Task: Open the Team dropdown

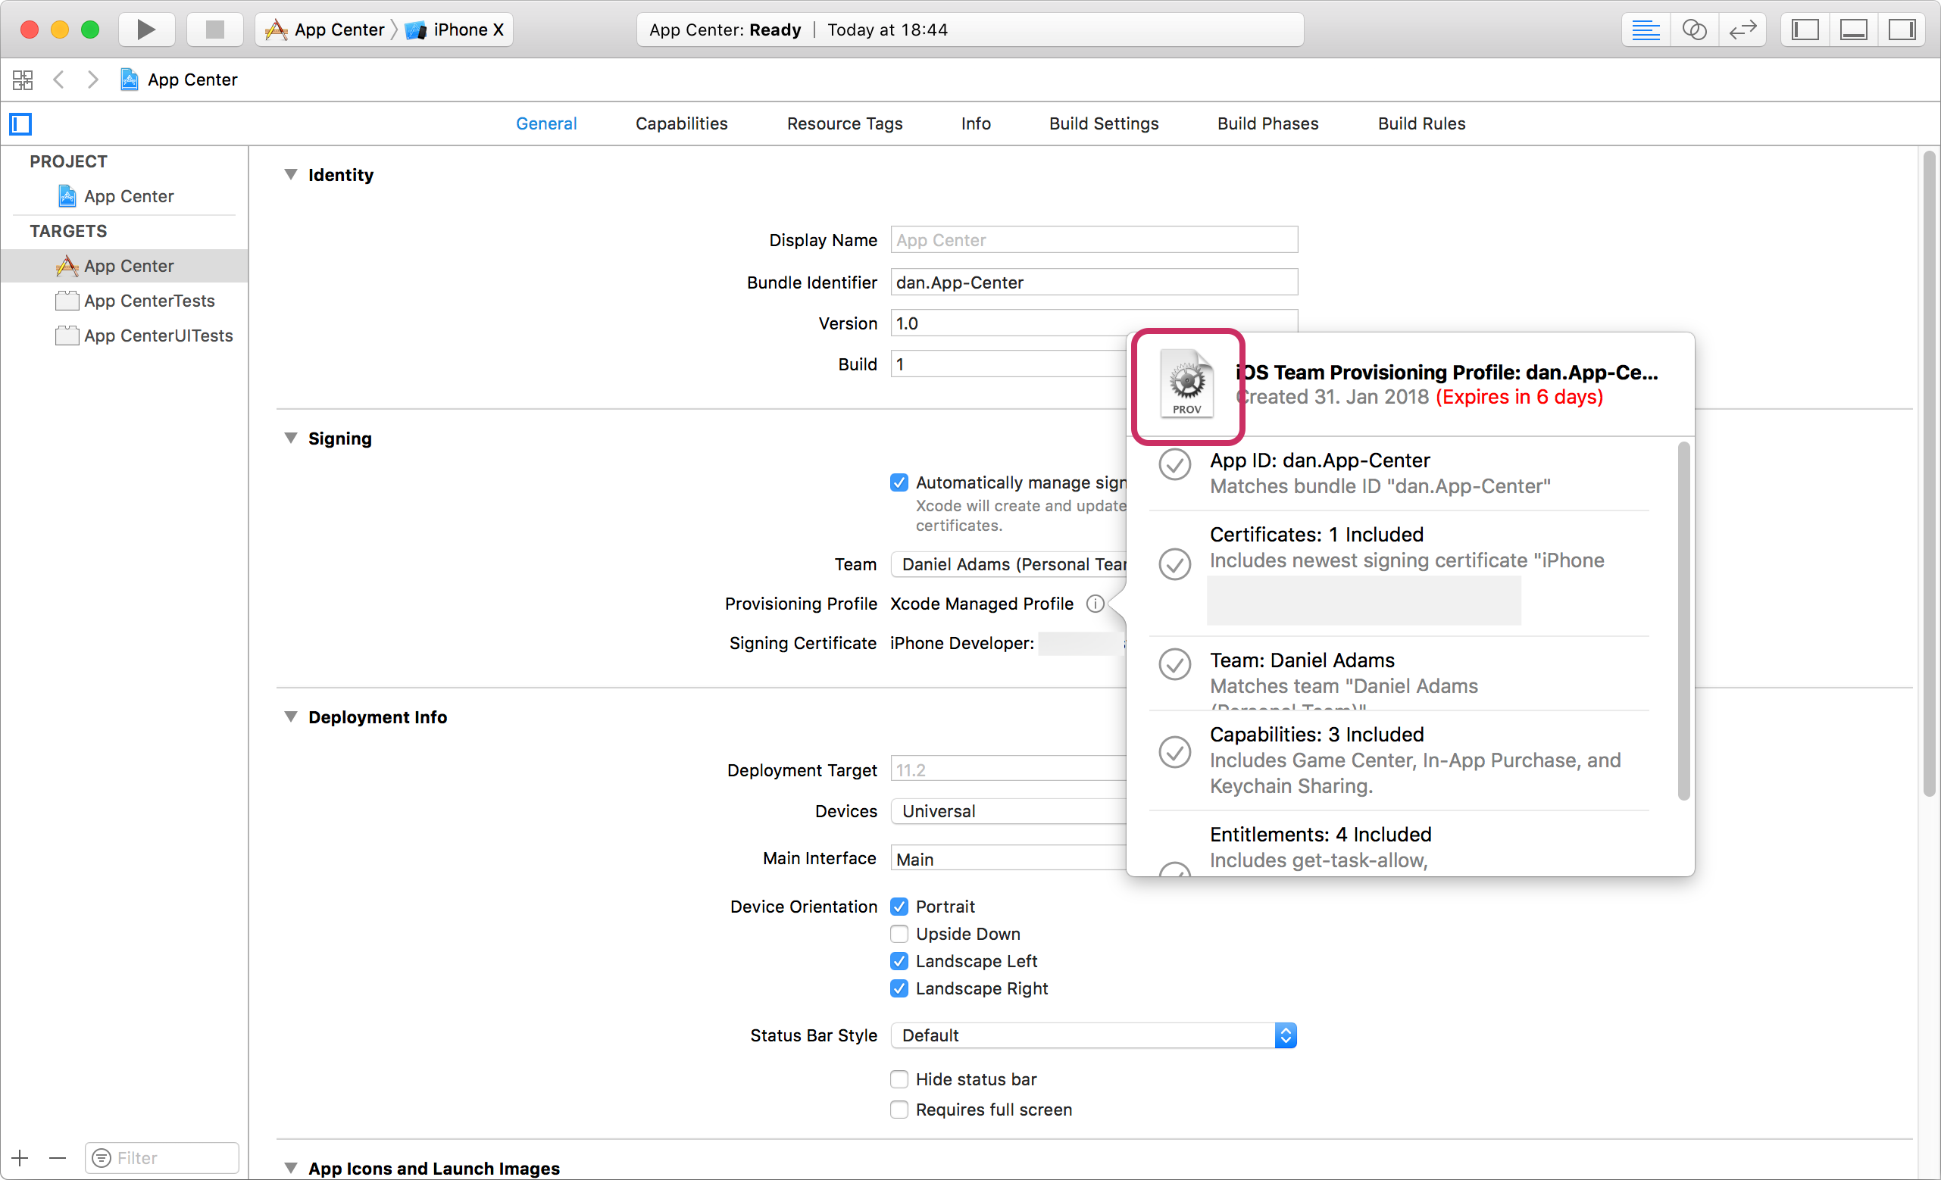Action: pos(1010,565)
